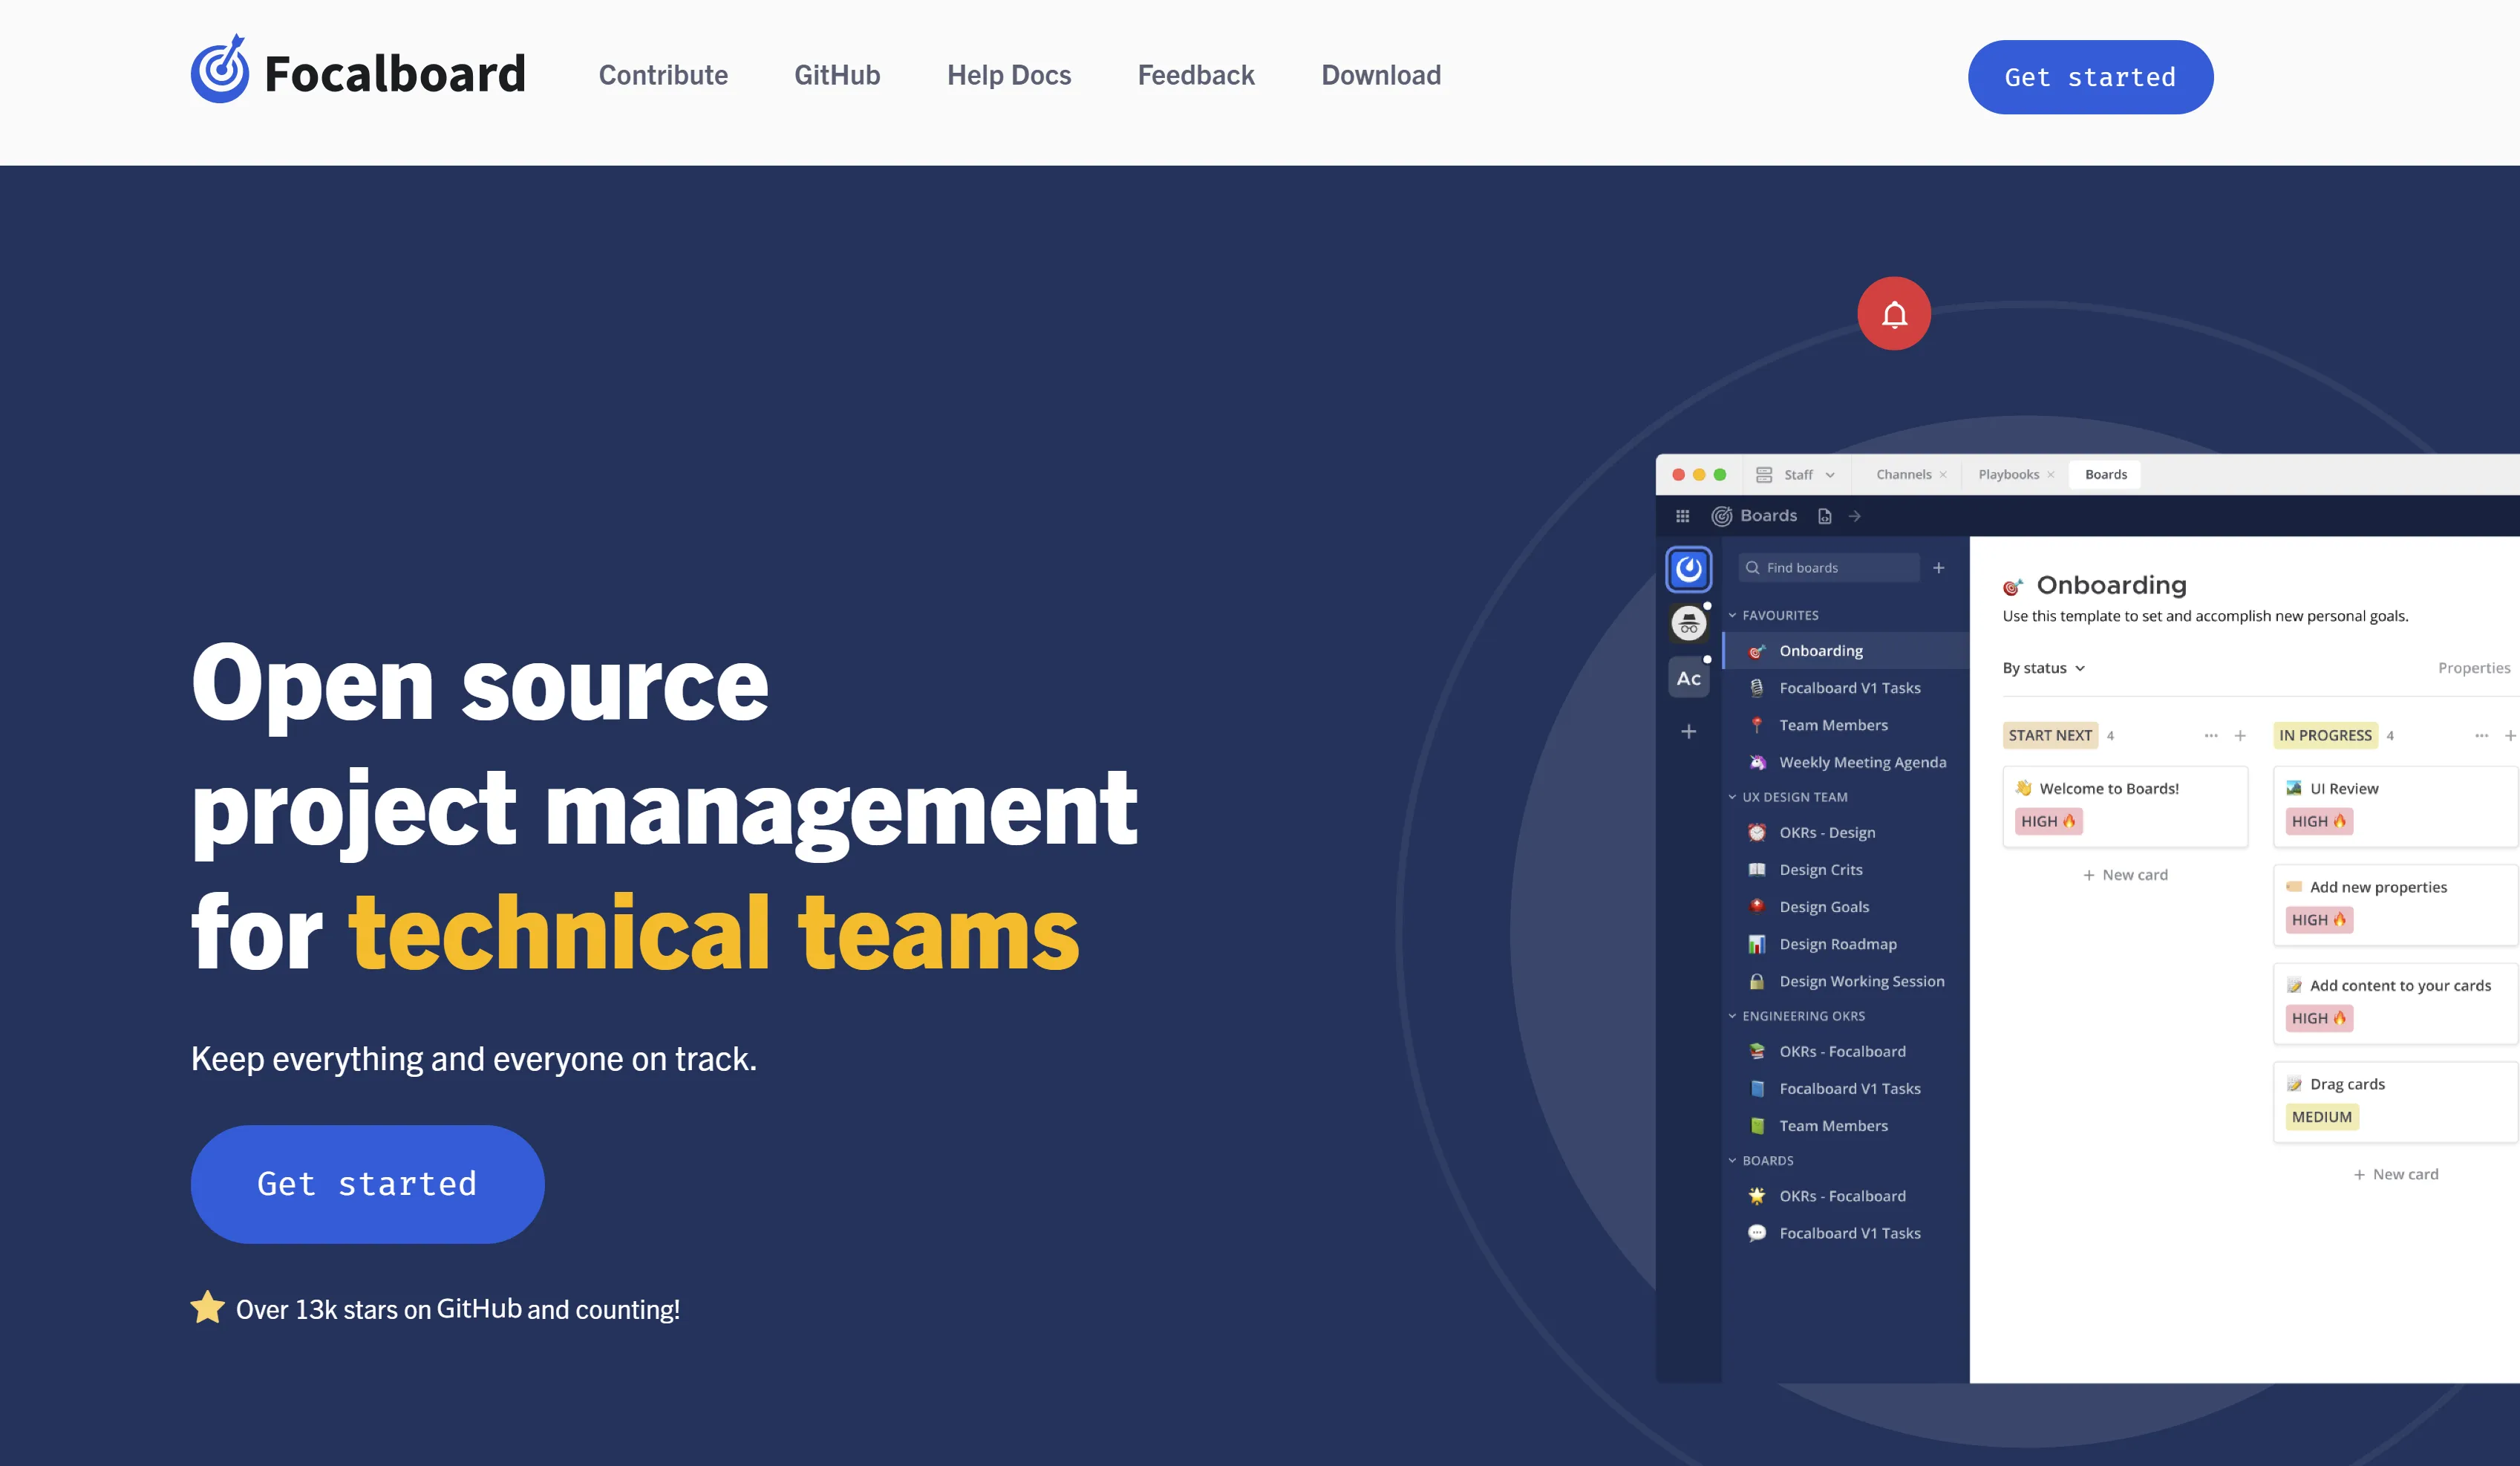Click the Contribute navigation link

(663, 75)
